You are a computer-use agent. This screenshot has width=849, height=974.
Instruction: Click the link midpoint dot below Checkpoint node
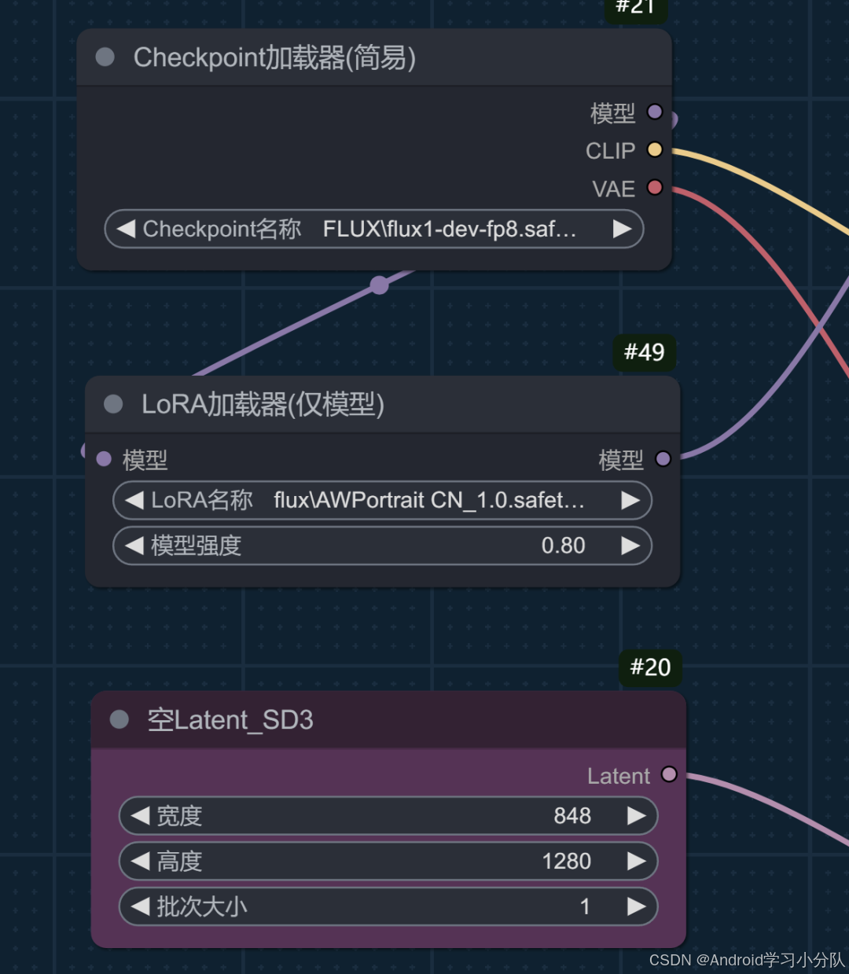point(380,285)
